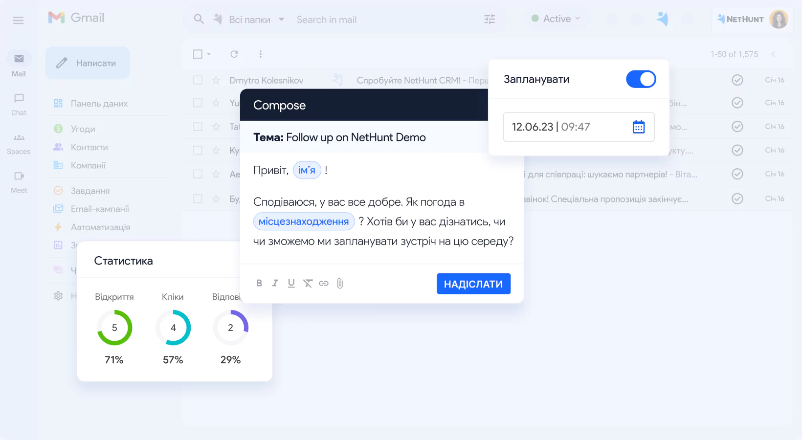Expand the select-all dropdown arrow
802x440 pixels.
coord(209,54)
